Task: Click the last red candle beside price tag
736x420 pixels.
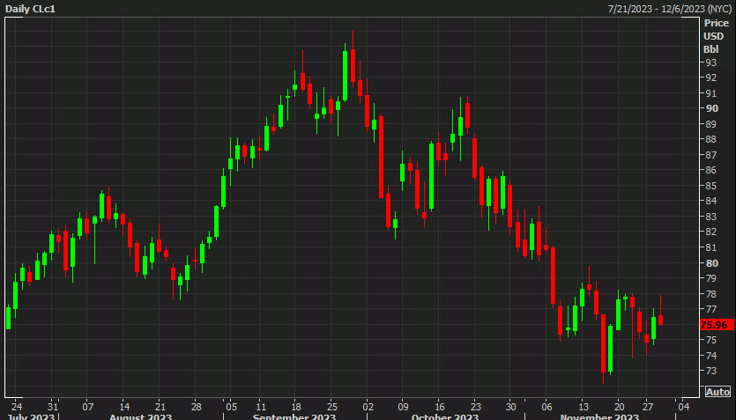Action: 660,320
